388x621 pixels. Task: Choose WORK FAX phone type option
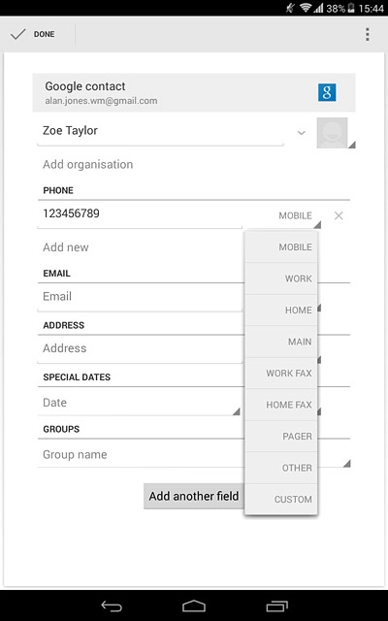pos(281,373)
